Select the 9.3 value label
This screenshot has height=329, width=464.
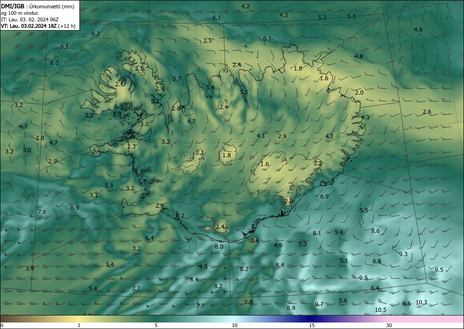(403, 254)
